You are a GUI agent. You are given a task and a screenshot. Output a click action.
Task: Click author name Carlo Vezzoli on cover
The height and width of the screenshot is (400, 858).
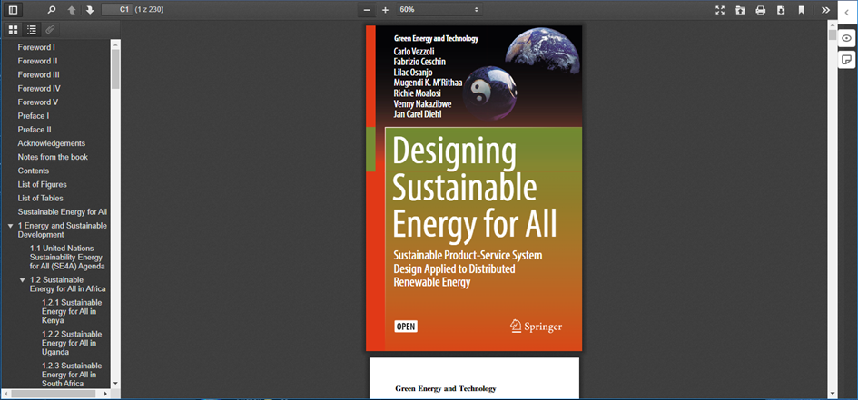pyautogui.click(x=414, y=52)
